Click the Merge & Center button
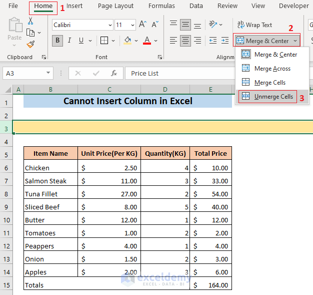313x295 pixels. [x=262, y=41]
